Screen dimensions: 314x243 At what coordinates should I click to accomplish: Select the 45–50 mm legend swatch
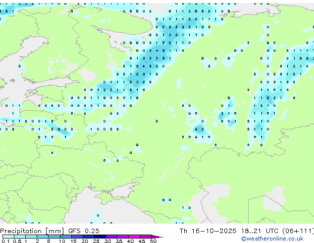coord(146,237)
